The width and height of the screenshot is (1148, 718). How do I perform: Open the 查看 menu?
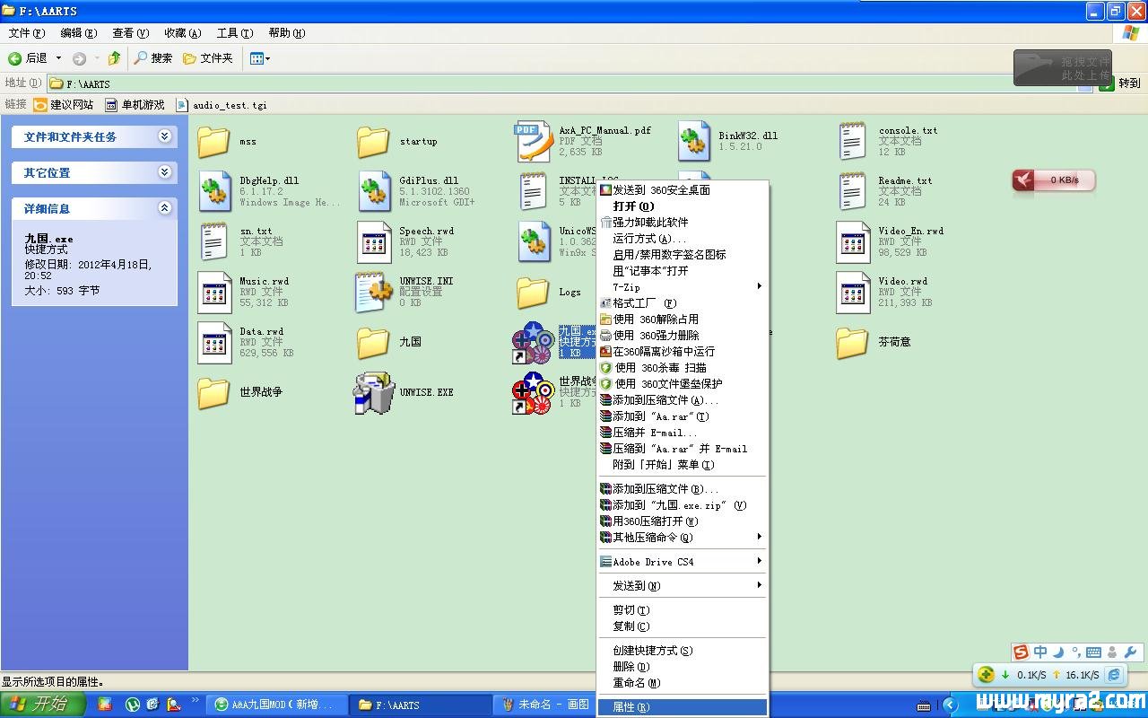tap(131, 33)
